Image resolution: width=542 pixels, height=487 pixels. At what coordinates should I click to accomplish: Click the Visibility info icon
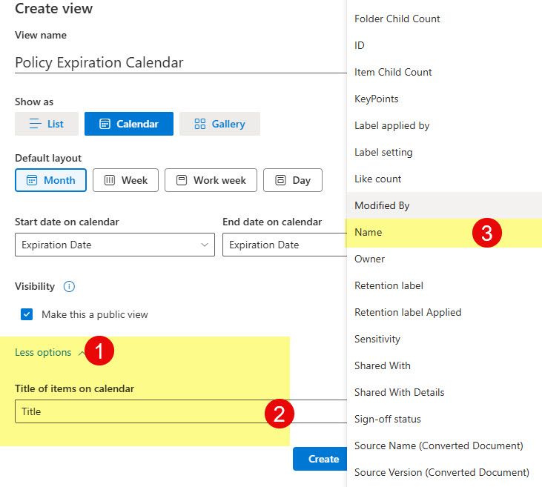tap(69, 287)
